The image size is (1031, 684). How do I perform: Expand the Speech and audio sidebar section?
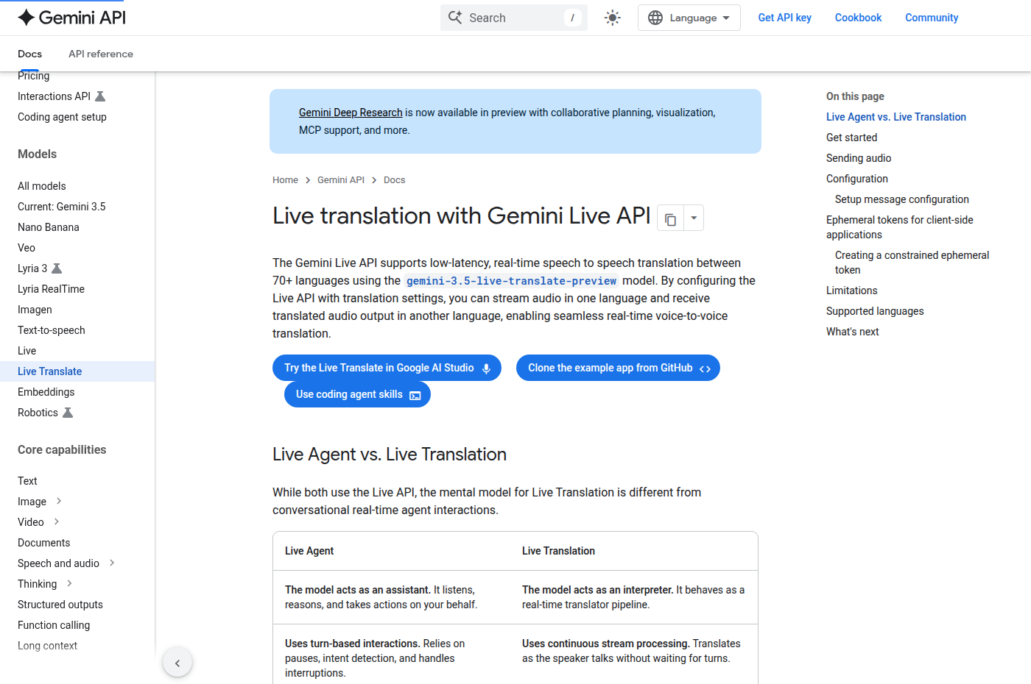[112, 563]
